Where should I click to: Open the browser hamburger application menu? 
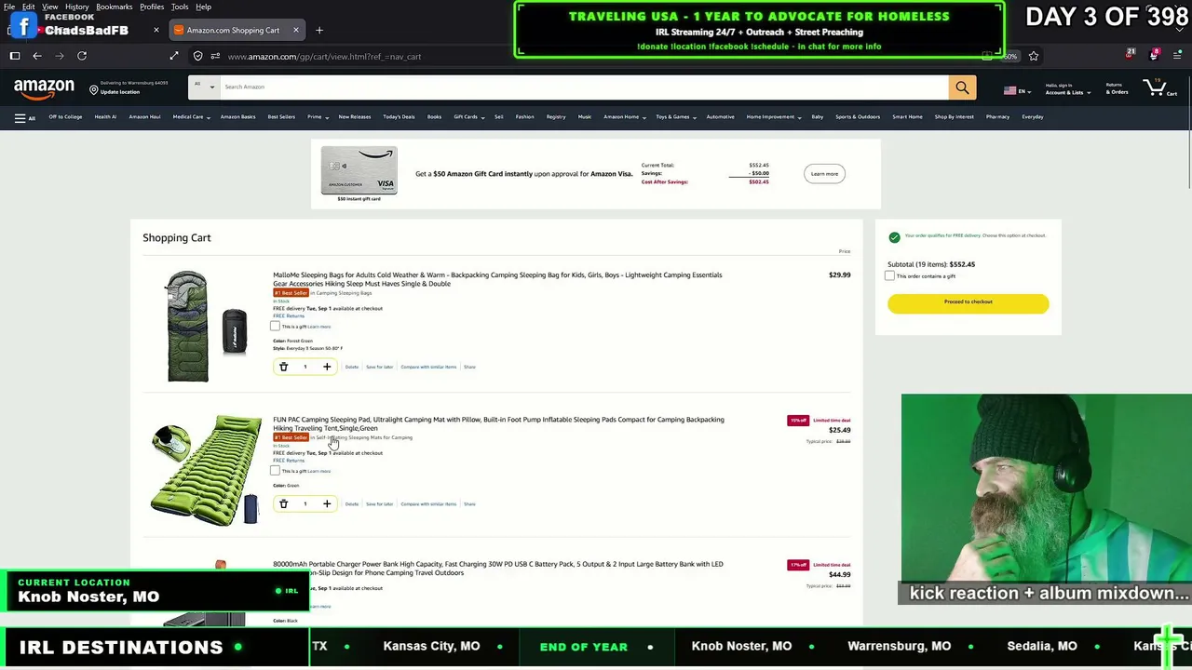pyautogui.click(x=1178, y=56)
